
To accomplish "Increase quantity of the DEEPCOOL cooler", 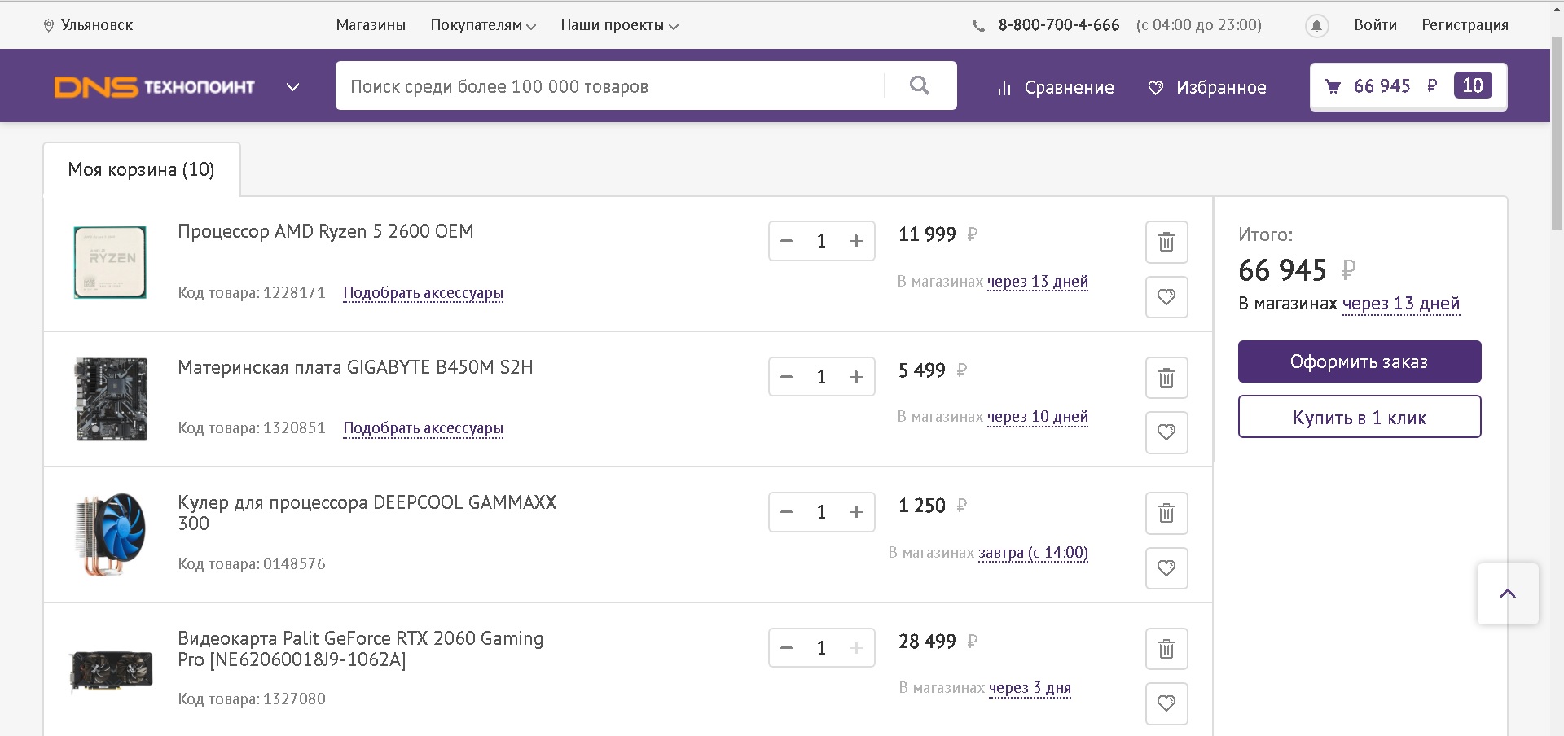I will point(856,512).
